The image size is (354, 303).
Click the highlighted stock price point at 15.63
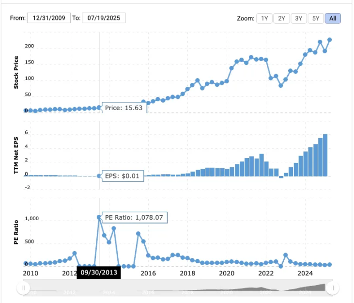click(99, 108)
